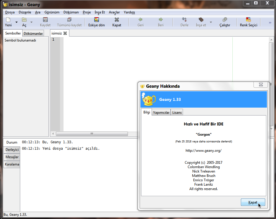Click the Derle compile icon

coord(184,20)
